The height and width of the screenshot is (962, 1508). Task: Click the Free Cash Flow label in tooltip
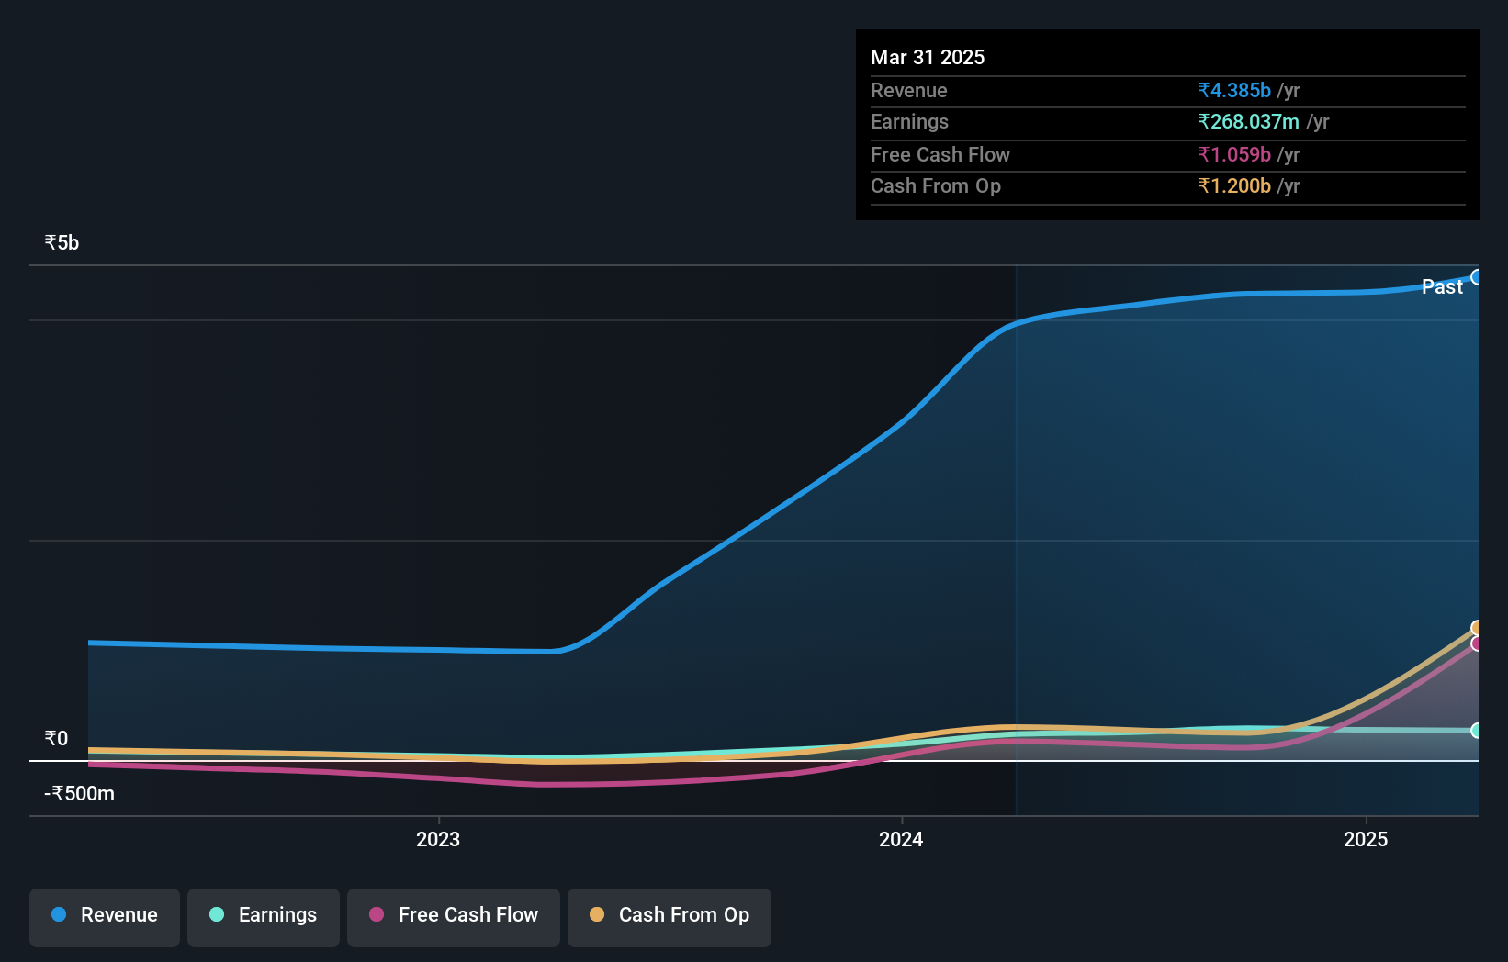(x=940, y=154)
